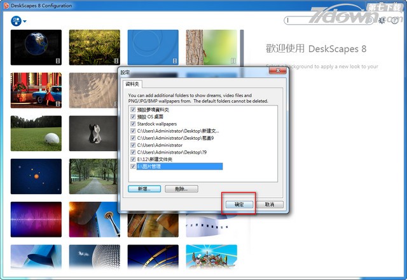Select the blue abstract sculpture wallpaper in the bottom row
The width and height of the screenshot is (407, 280).
pos(36,257)
